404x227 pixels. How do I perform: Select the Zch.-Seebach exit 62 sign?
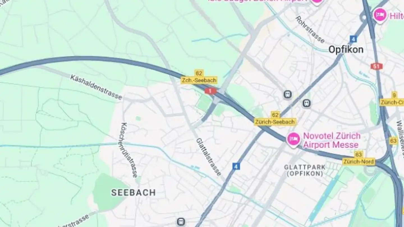(199, 77)
